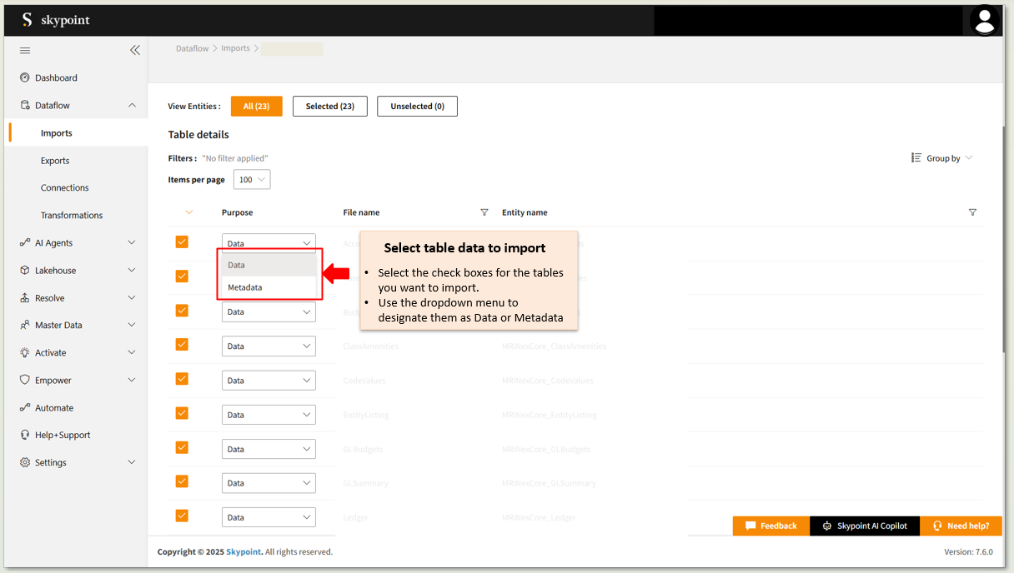
Task: Click the Feedback button
Action: (771, 526)
